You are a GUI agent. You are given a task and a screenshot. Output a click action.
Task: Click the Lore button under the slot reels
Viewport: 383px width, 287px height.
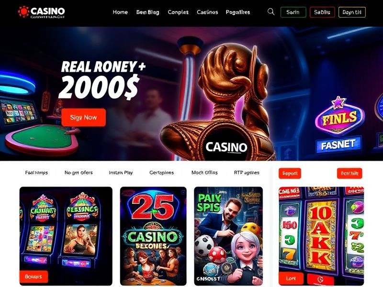[x=291, y=278]
